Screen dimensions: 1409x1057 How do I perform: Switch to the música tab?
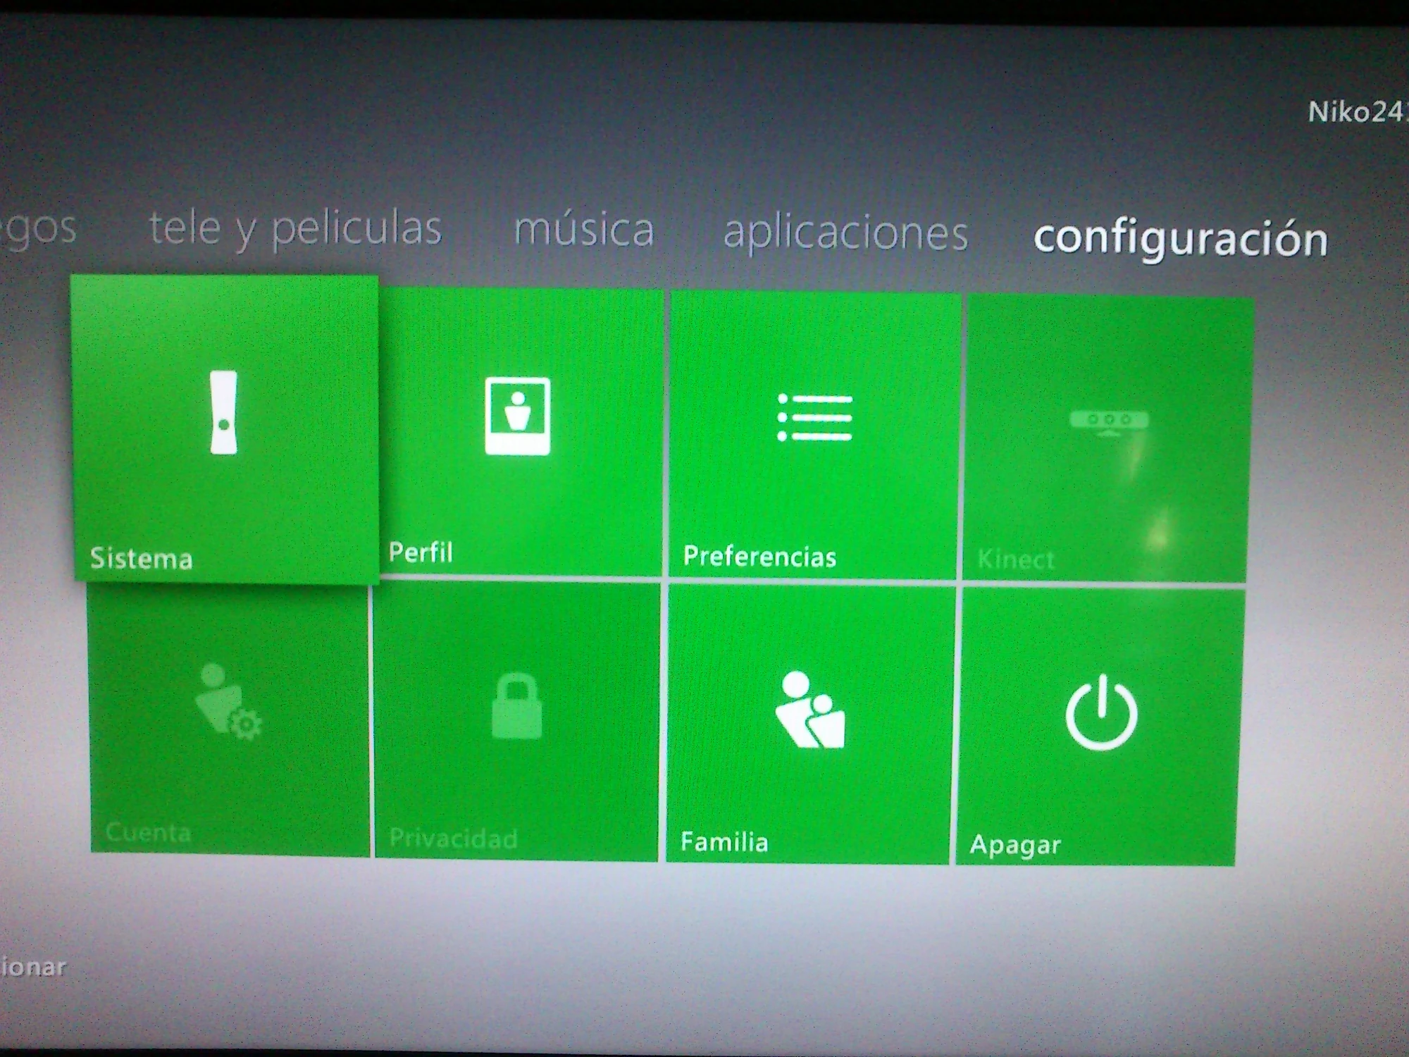[x=585, y=229]
